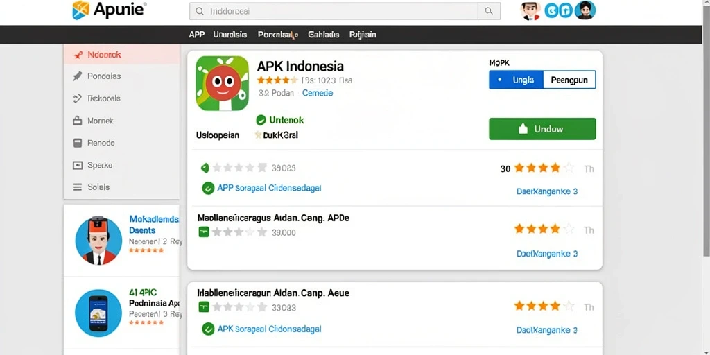
Task: Click the APK Indonesia app icon
Action: coord(223,83)
